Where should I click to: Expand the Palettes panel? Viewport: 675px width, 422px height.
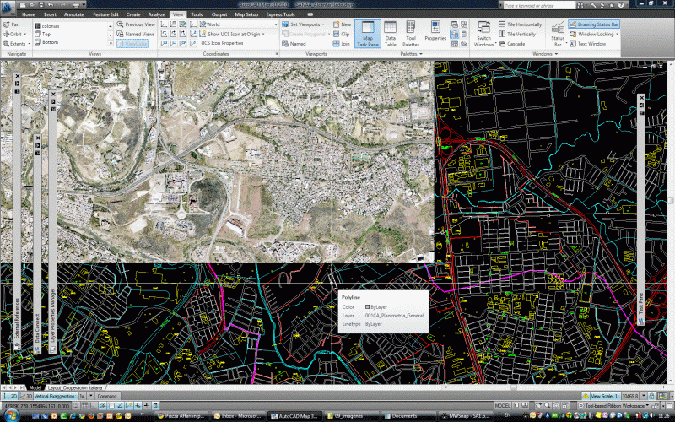[x=411, y=54]
